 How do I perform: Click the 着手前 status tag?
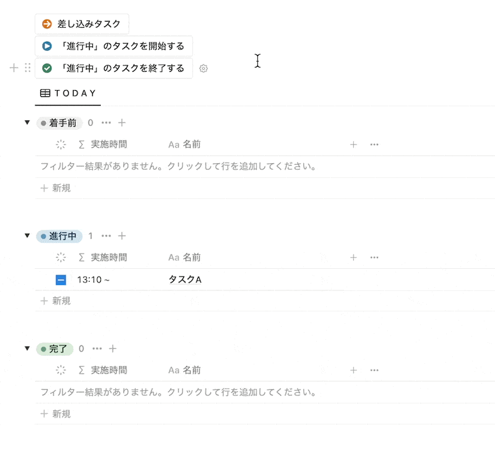(x=59, y=122)
